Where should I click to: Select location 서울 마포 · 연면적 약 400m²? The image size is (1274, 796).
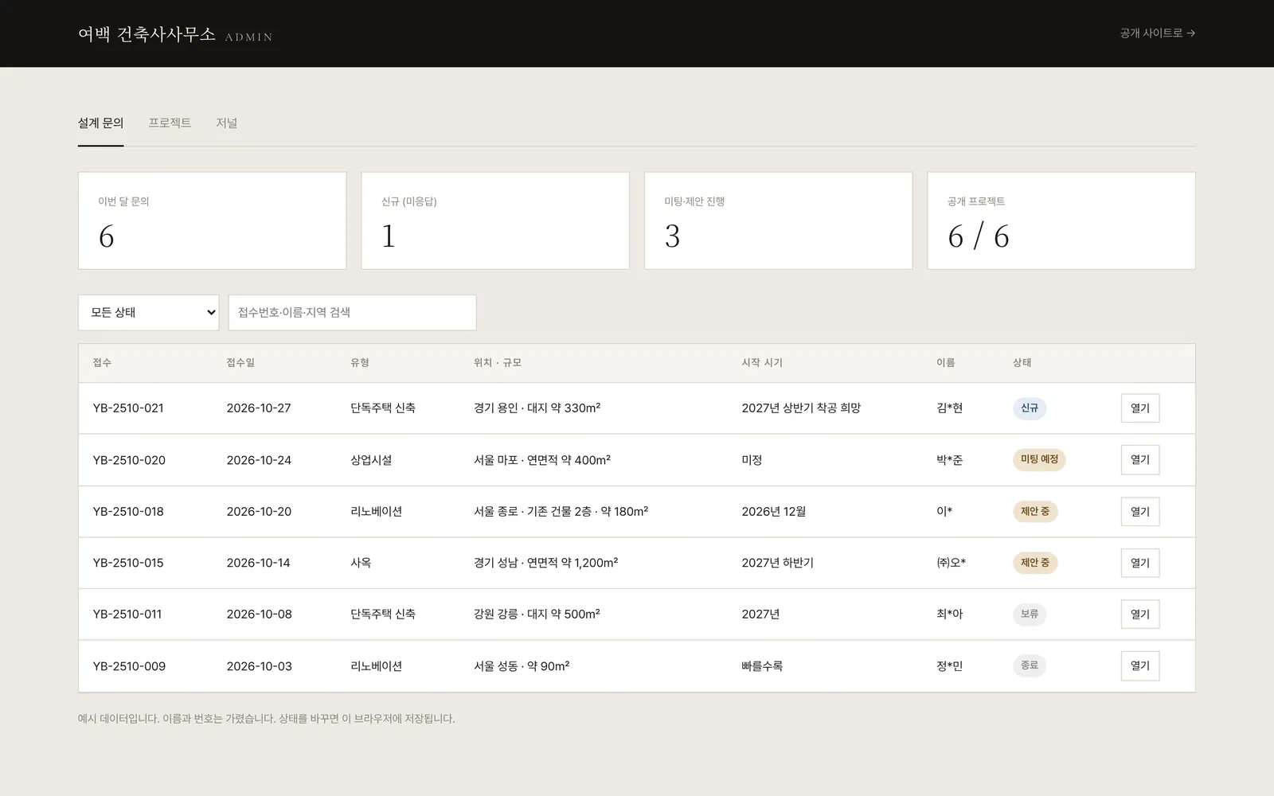click(542, 460)
